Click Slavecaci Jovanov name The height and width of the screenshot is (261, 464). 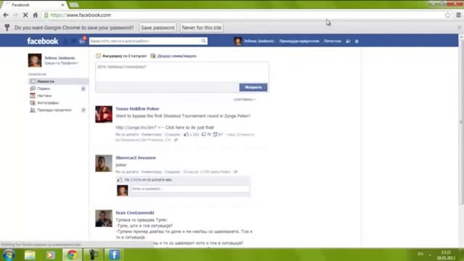point(136,158)
